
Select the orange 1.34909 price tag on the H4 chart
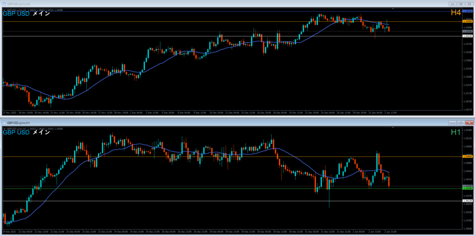468,21
